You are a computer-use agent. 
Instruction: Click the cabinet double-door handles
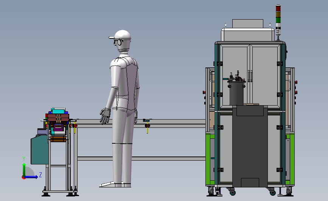250,76
